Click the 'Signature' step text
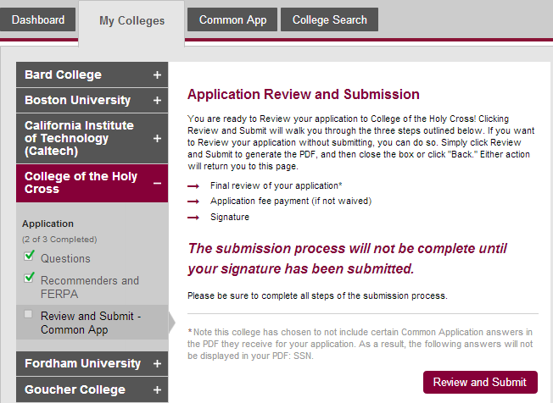 (x=230, y=217)
